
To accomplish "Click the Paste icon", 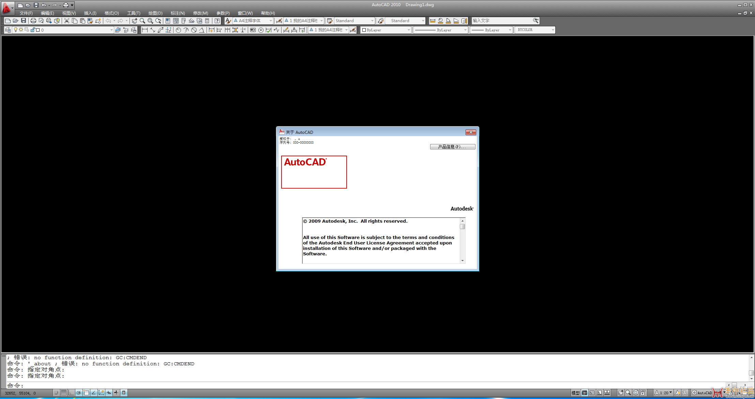I will 82,21.
